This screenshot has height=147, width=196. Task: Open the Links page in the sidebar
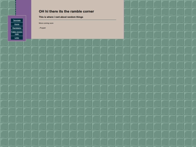17,38
